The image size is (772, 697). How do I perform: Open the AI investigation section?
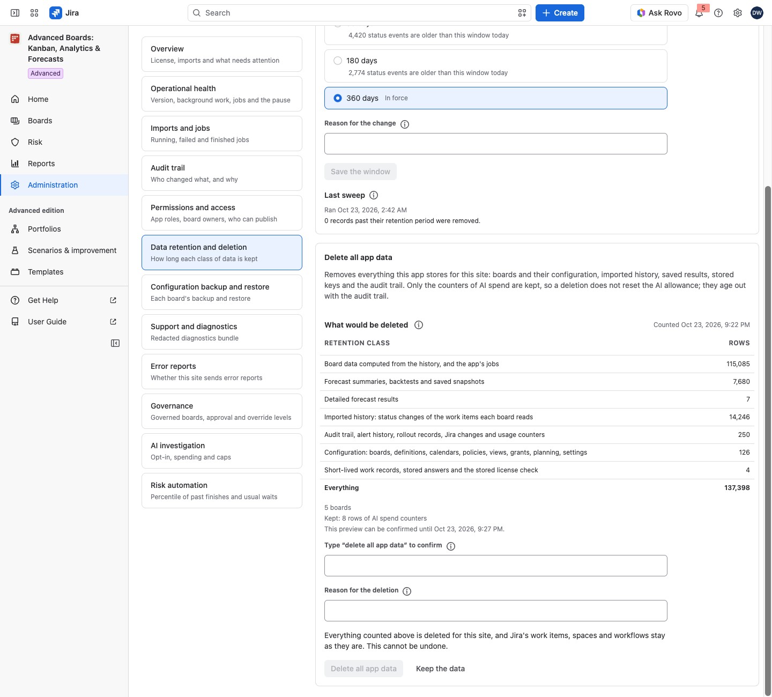[x=222, y=451]
